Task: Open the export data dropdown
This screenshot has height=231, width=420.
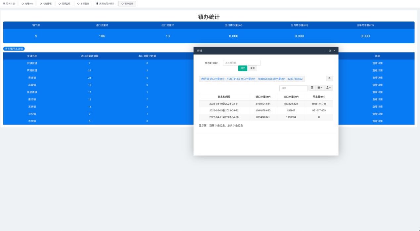Action: coord(329,88)
